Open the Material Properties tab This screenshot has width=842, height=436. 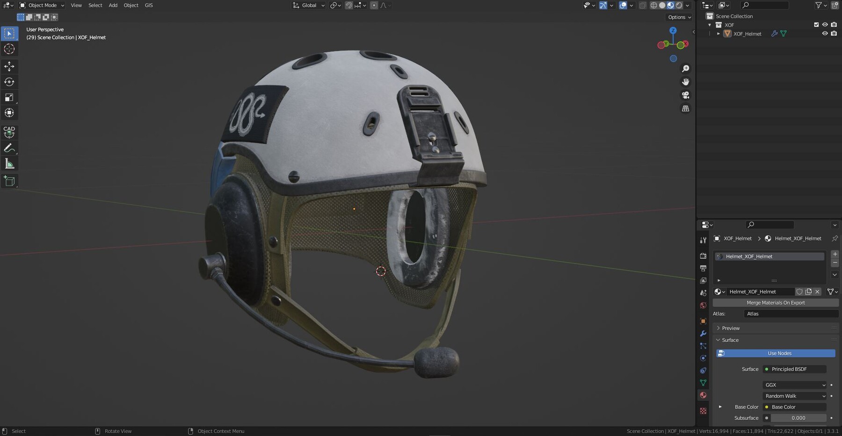point(703,395)
